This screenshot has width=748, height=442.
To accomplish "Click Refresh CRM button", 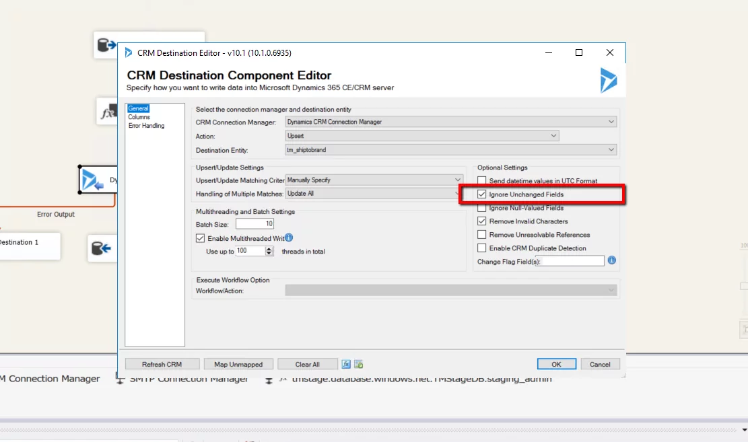I will (162, 364).
